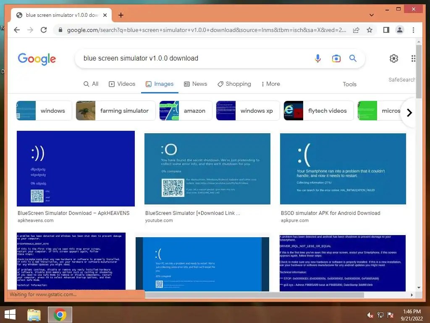Click the network tray icon
The width and height of the screenshot is (430, 323).
(380, 315)
